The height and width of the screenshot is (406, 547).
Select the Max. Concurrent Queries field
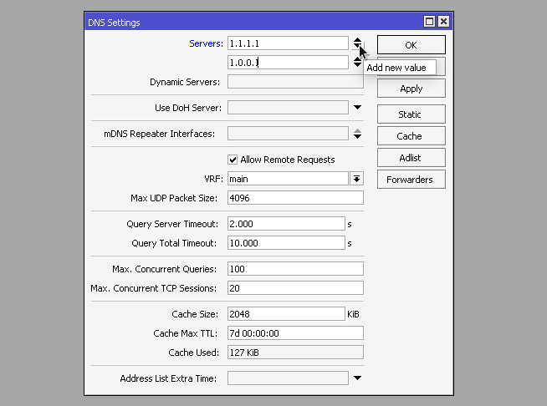tap(294, 269)
